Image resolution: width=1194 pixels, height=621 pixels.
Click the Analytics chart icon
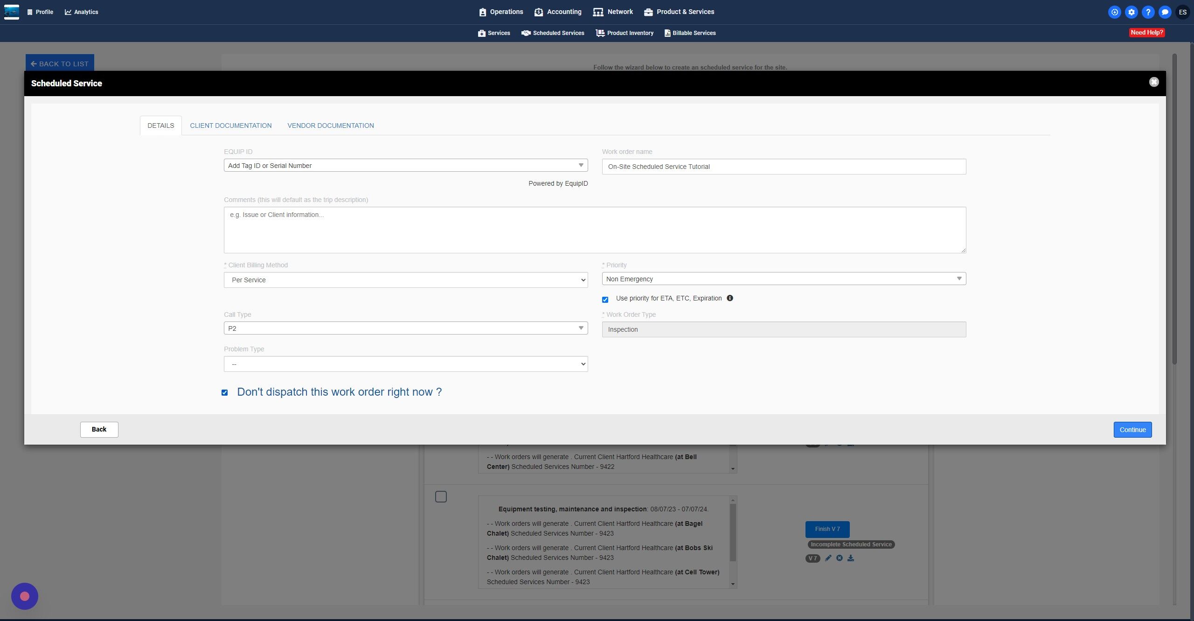point(68,12)
